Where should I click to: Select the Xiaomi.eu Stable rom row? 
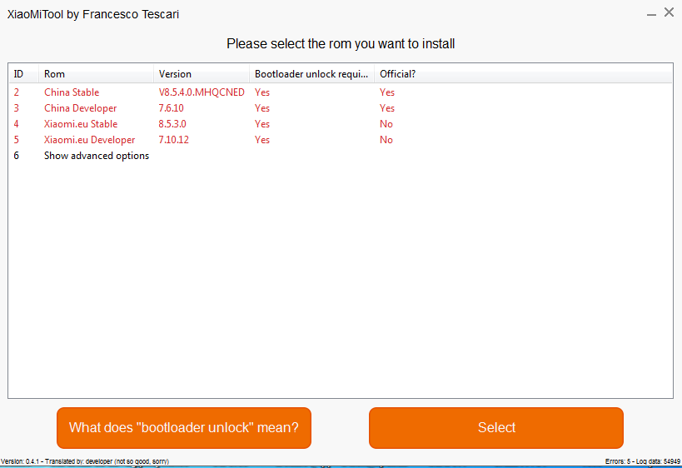point(341,124)
